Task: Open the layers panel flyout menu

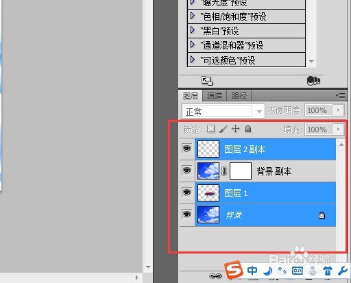Action: click(340, 95)
